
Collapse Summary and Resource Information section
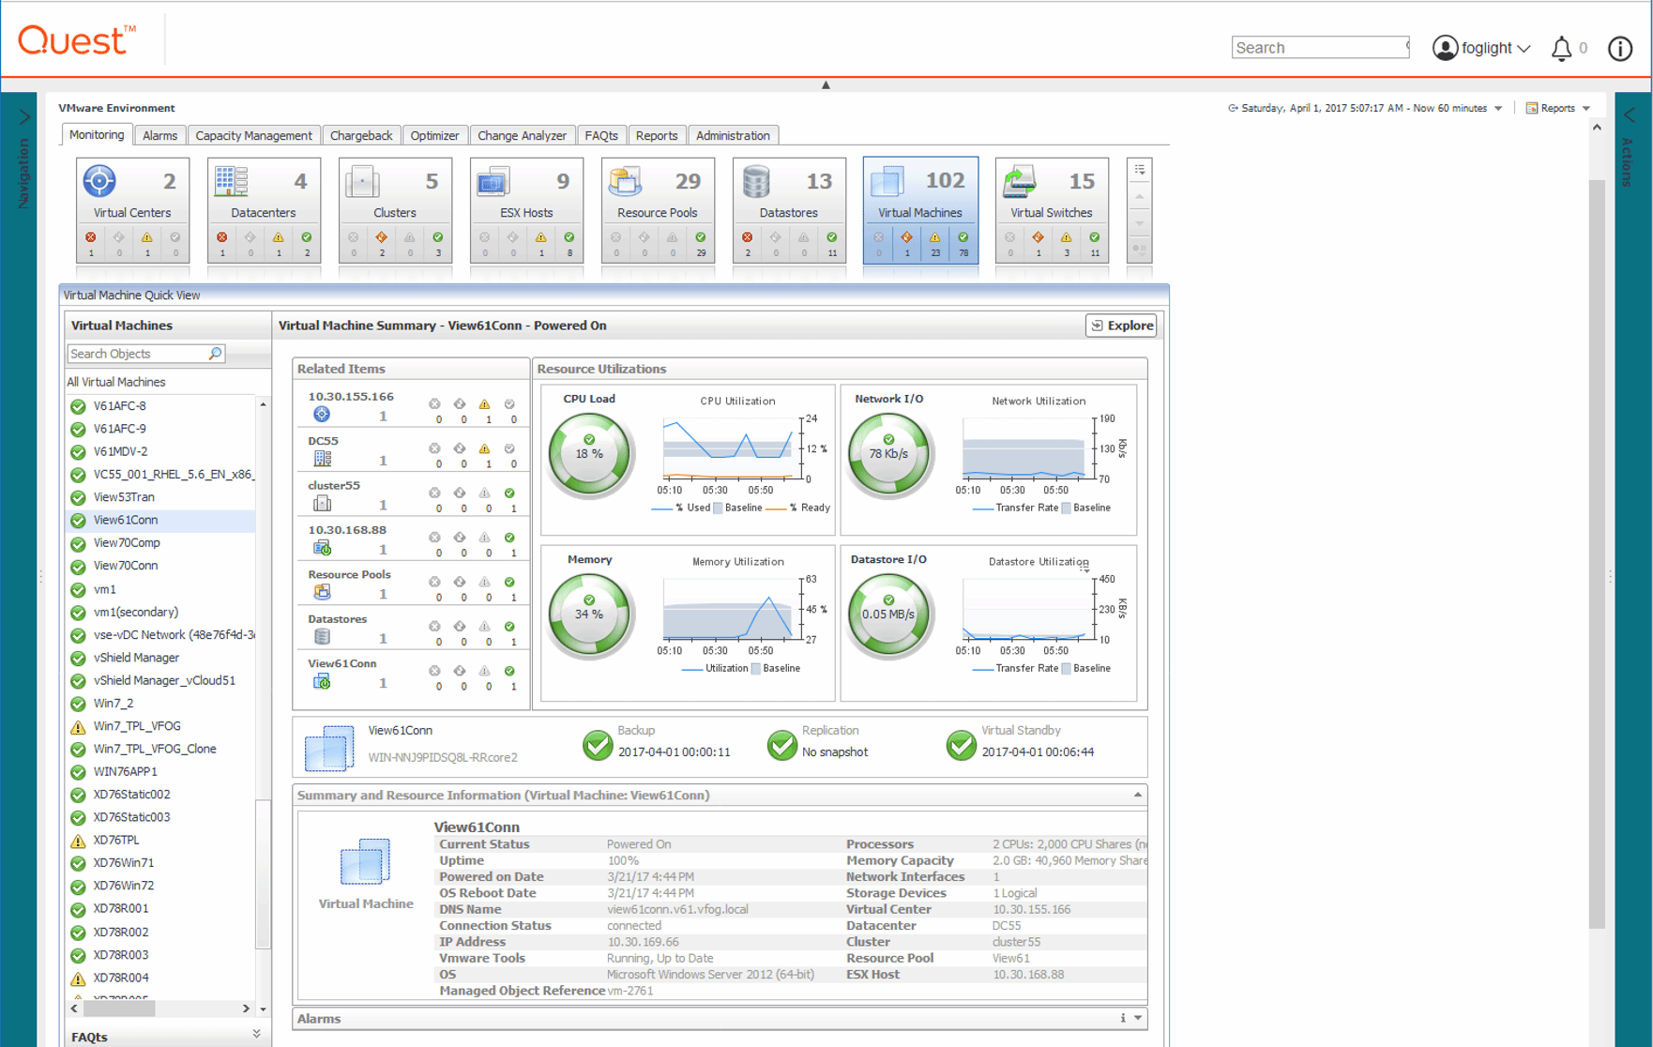pyautogui.click(x=1137, y=795)
